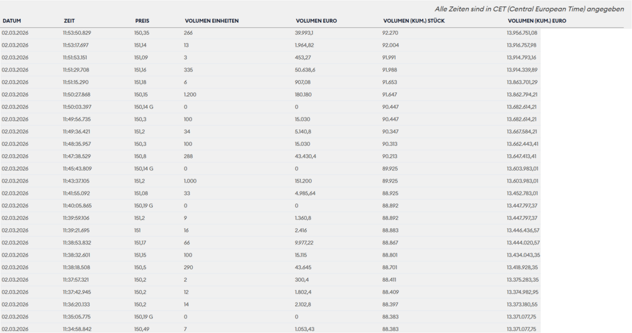Select the 180.180 euro volume cell
632x333 pixels.
(x=303, y=95)
